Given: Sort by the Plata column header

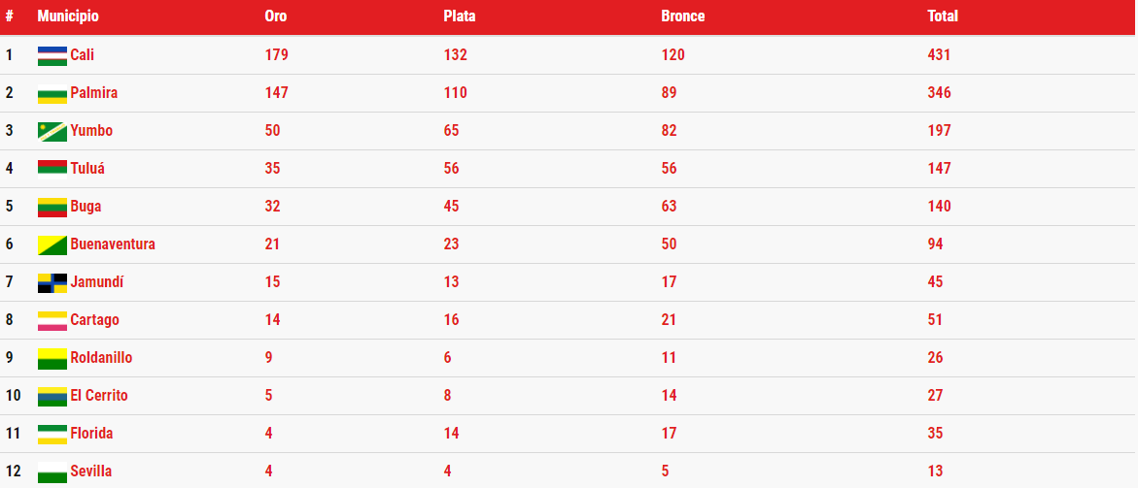Looking at the screenshot, I should point(460,16).
